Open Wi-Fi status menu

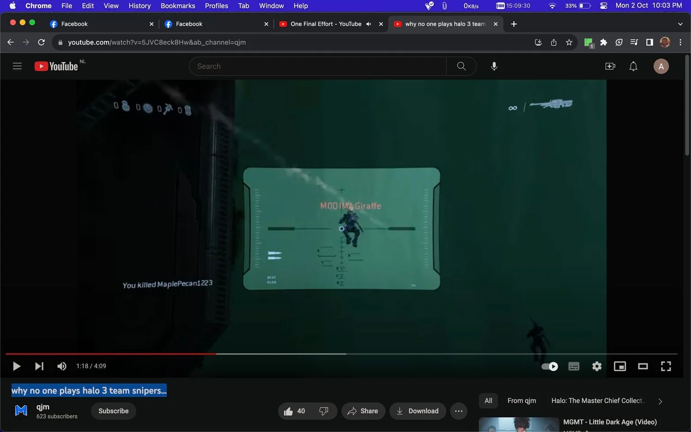(x=552, y=6)
